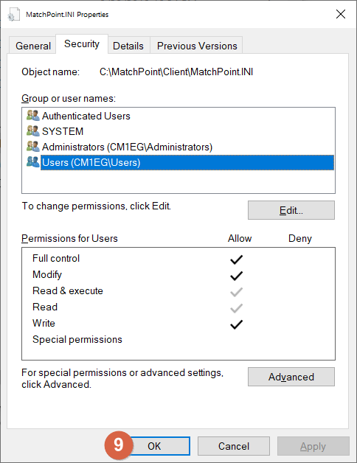Click the Modify allow checkmark
Image resolution: width=357 pixels, height=463 pixels.
(237, 276)
